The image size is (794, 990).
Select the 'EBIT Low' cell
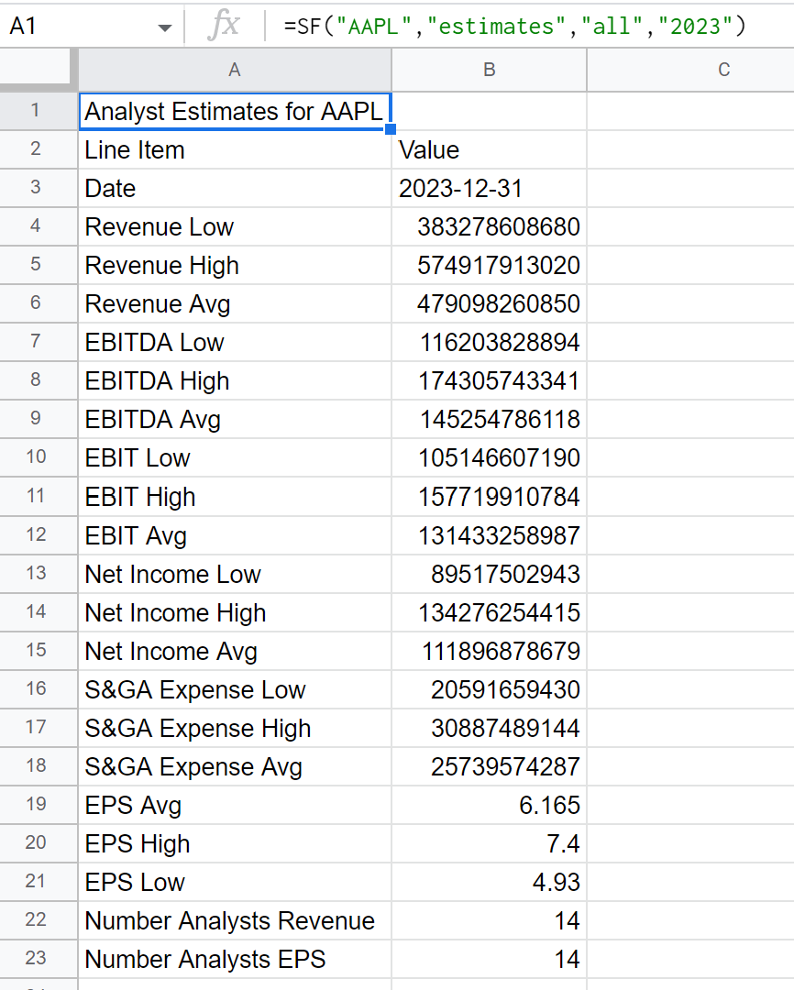point(235,457)
